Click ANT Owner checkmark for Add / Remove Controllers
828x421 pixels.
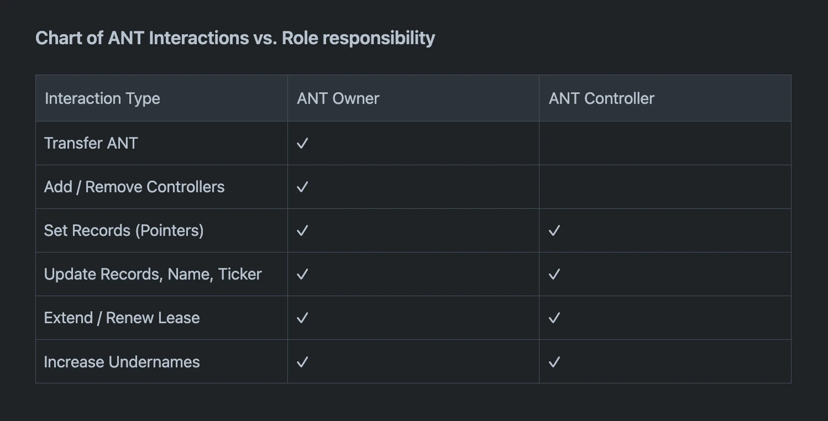302,187
